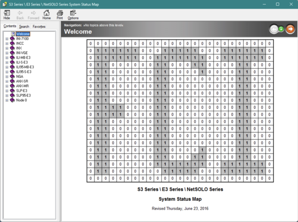Switch to the Search tab
This screenshot has width=298, height=222.
point(24,27)
